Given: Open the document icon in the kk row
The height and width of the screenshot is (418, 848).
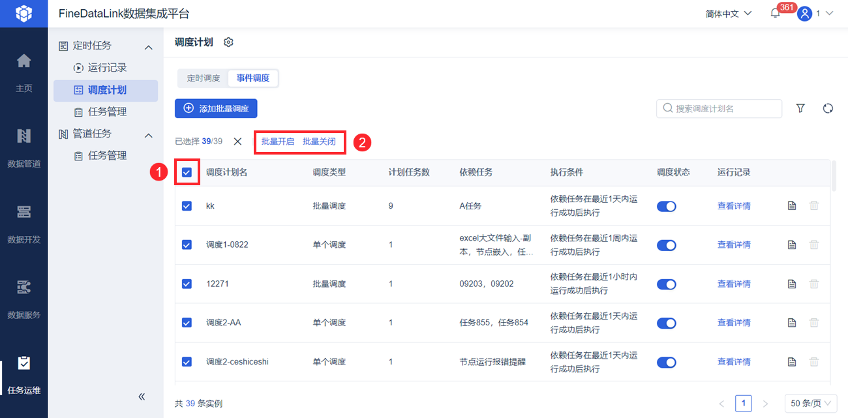Looking at the screenshot, I should pyautogui.click(x=792, y=206).
